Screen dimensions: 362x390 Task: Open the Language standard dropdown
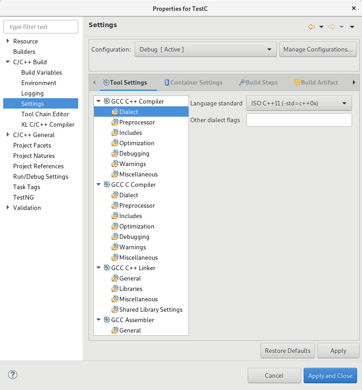click(x=299, y=103)
